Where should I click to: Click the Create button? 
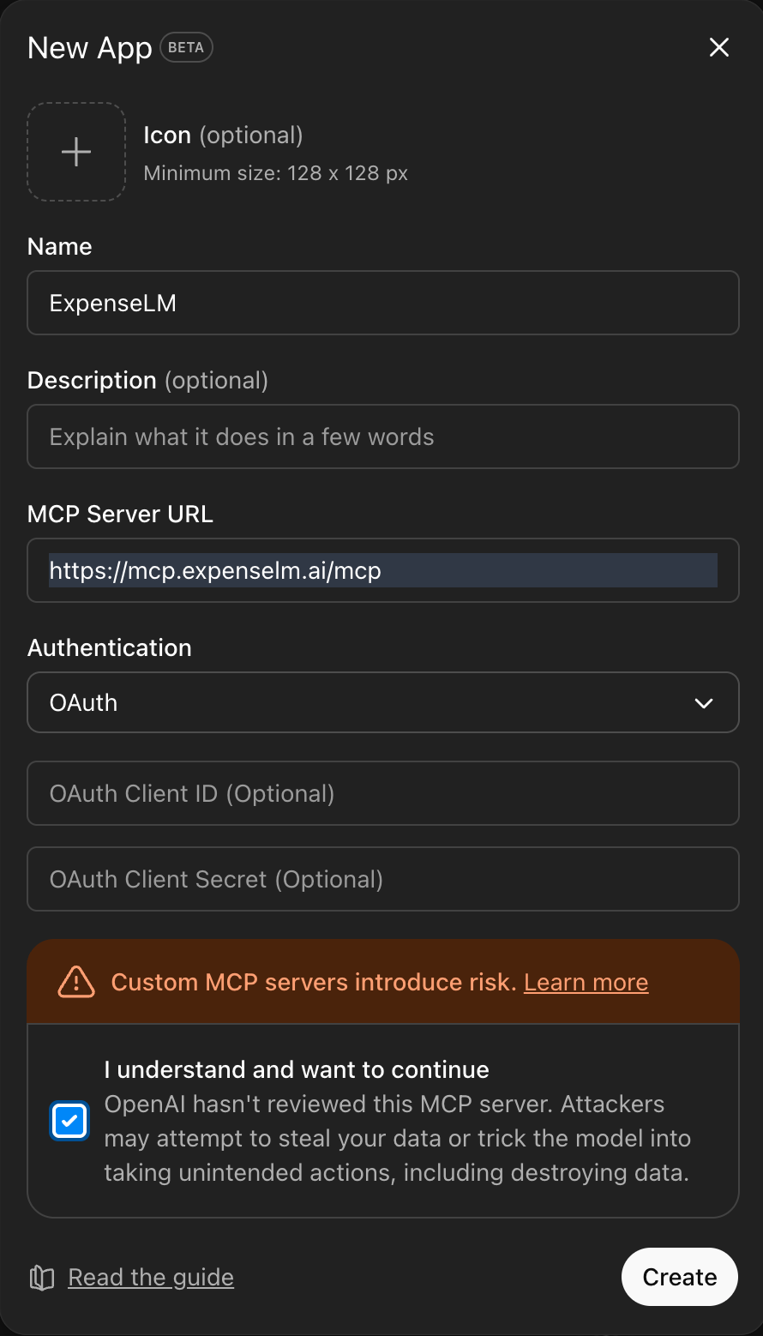(680, 1277)
